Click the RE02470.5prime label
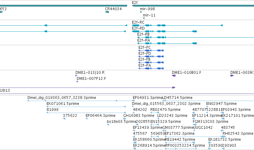254x150 pixels. 165,110
